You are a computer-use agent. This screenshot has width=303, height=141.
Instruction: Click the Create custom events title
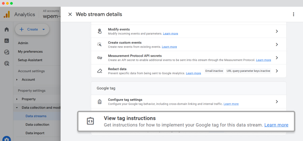click(x=125, y=43)
